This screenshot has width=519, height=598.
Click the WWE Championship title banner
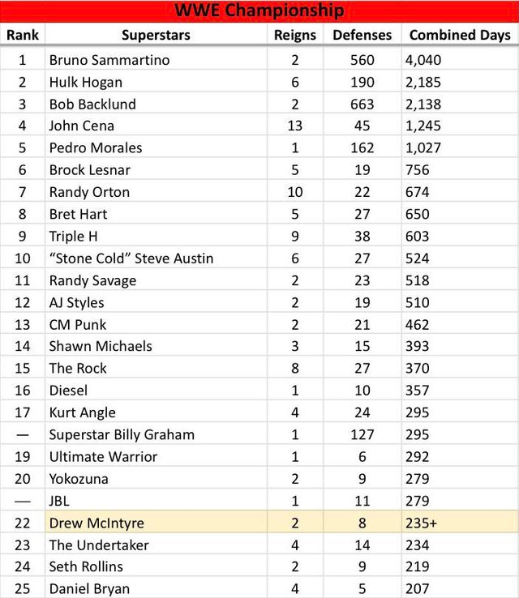[259, 11]
